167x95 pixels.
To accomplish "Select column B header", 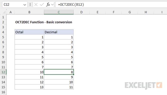I will point(29,12).
